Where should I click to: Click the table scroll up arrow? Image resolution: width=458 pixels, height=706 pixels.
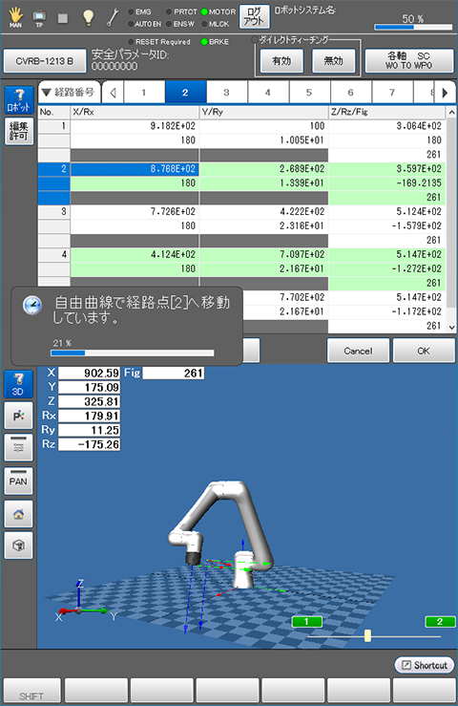(x=451, y=112)
